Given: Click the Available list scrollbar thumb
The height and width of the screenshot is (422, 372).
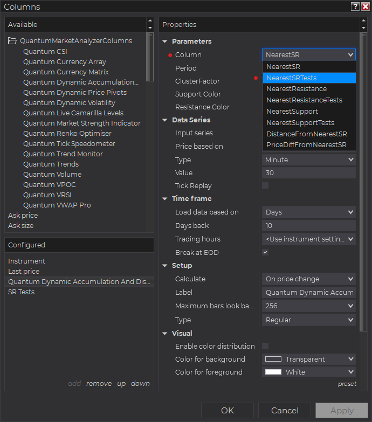Looking at the screenshot, I should pos(150,57).
